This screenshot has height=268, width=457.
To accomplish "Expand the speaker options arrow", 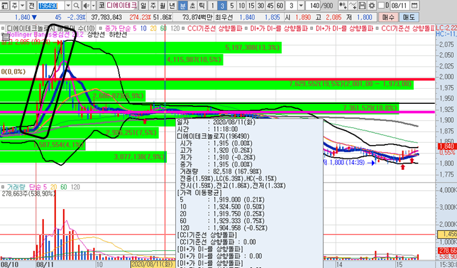I will click(93, 5).
